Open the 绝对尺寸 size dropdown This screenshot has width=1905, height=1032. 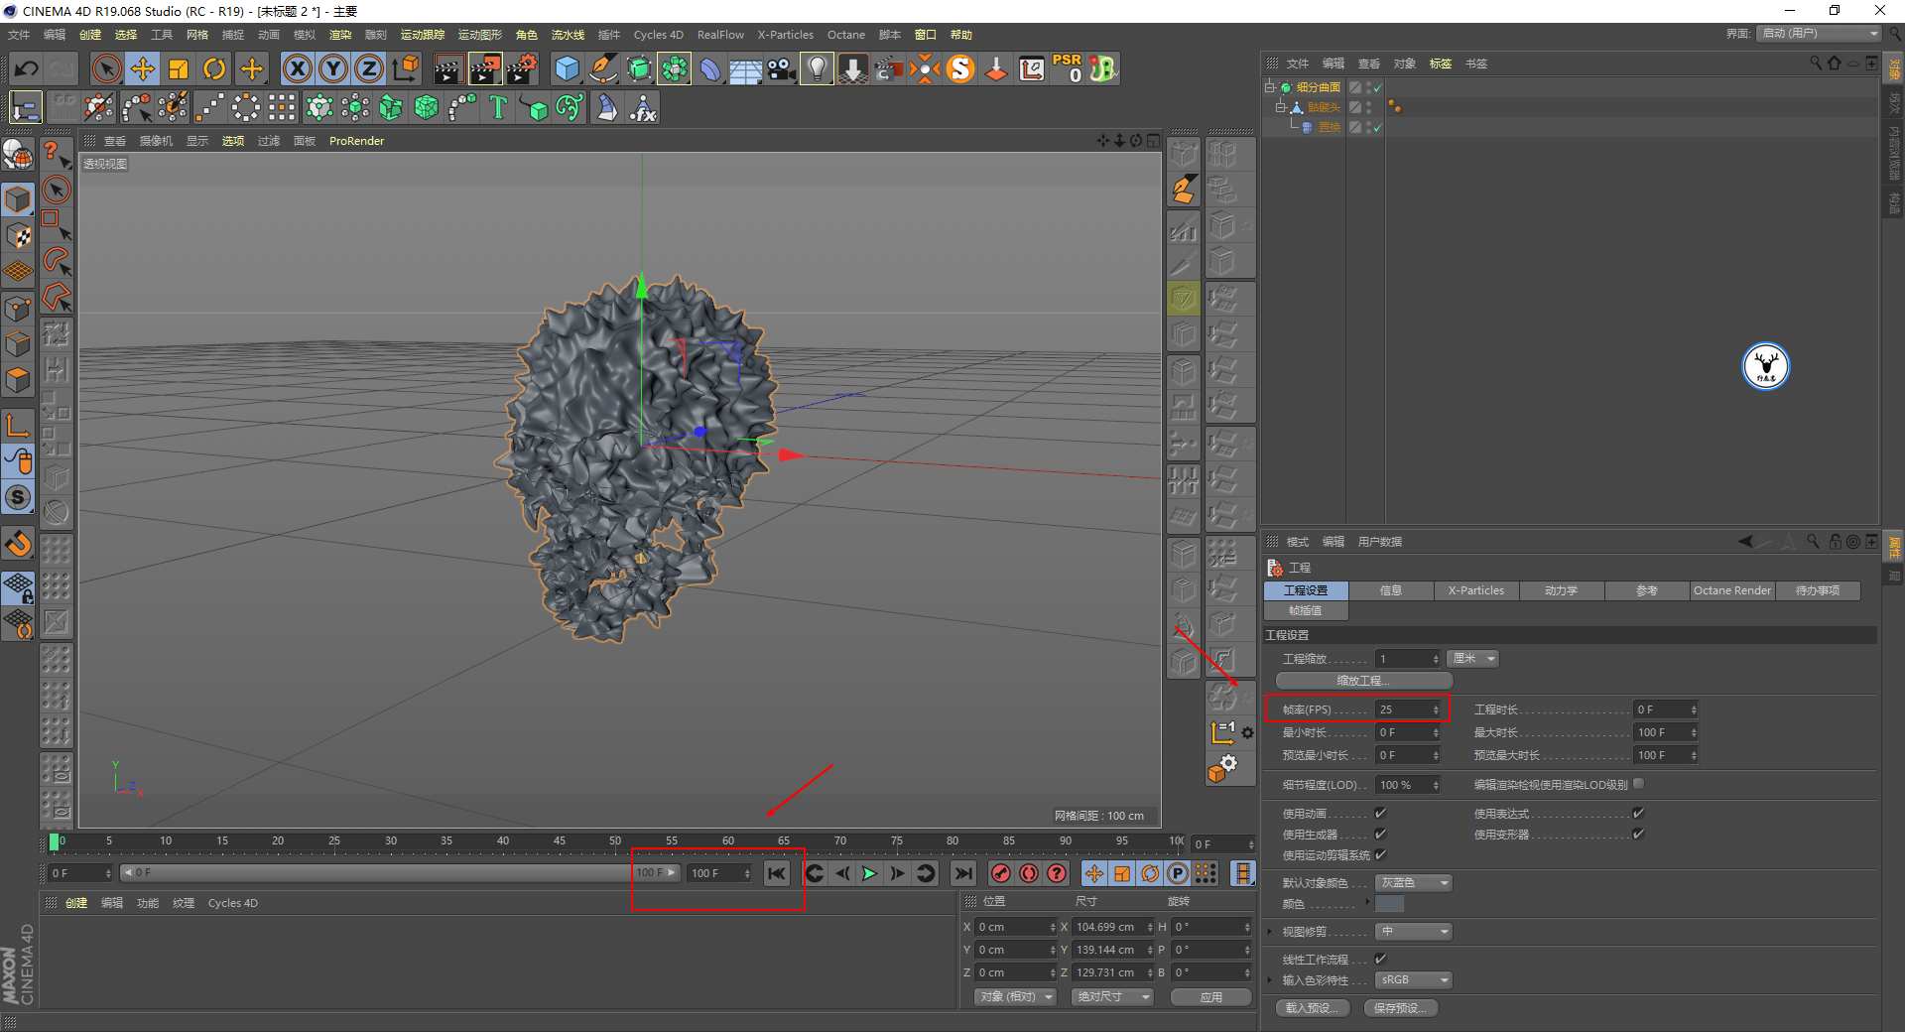click(1112, 996)
